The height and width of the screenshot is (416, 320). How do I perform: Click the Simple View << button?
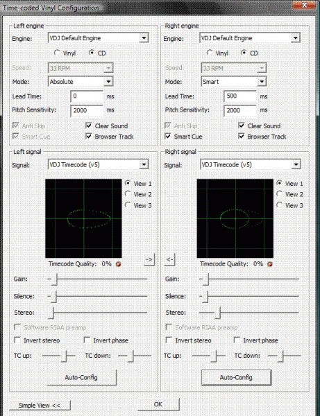click(40, 406)
